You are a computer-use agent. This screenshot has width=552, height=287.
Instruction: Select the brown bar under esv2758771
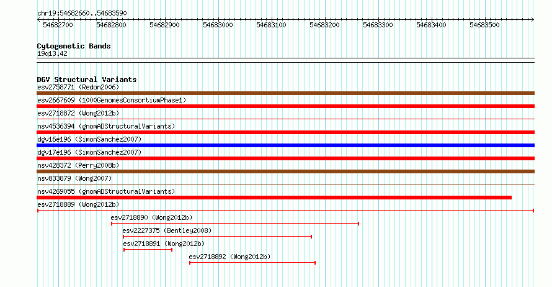(285, 93)
